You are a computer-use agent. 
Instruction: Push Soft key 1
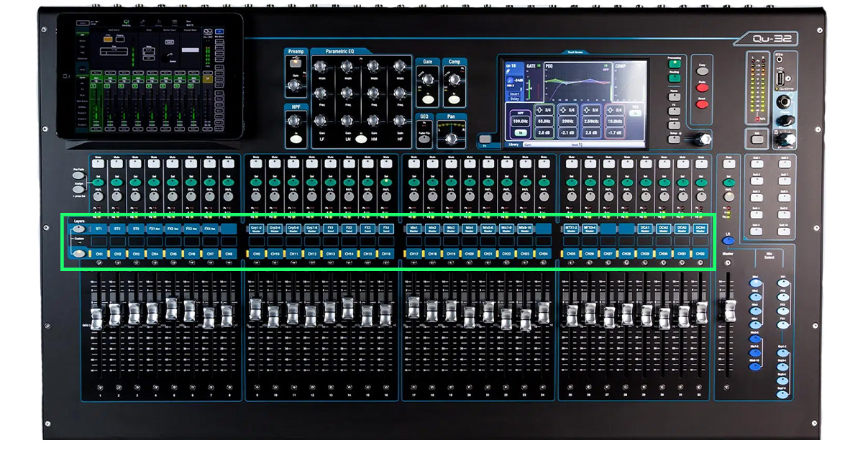[x=757, y=165]
